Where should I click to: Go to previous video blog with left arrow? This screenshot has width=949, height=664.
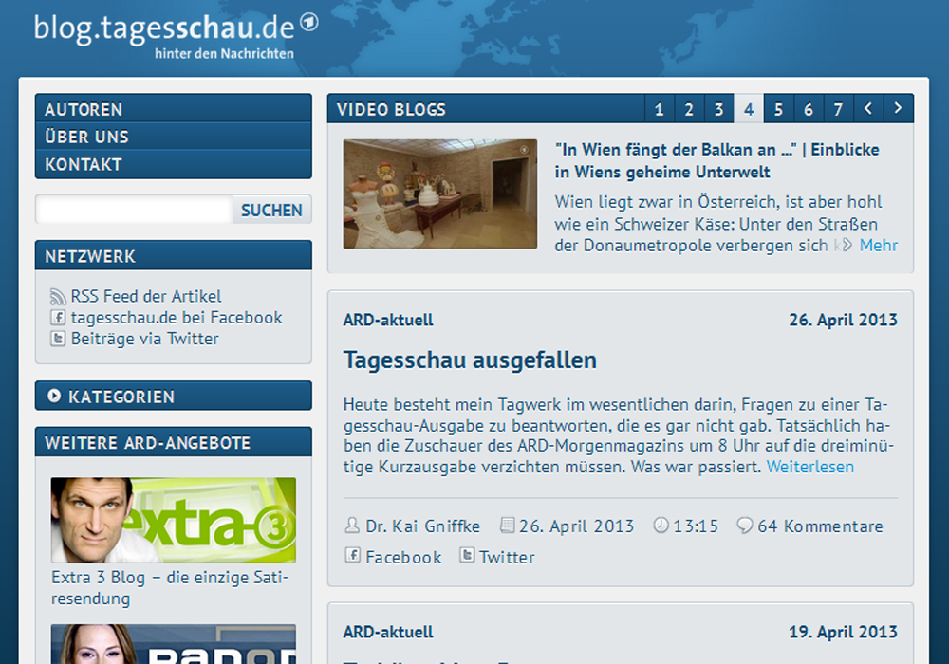(868, 108)
